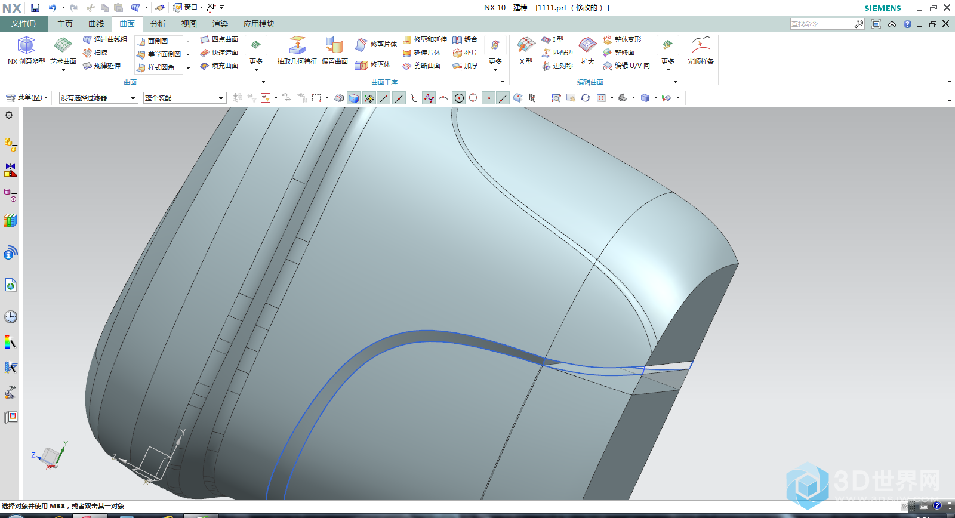Click 扩大 (Enlarge) surface tool
The height and width of the screenshot is (518, 955).
588,50
